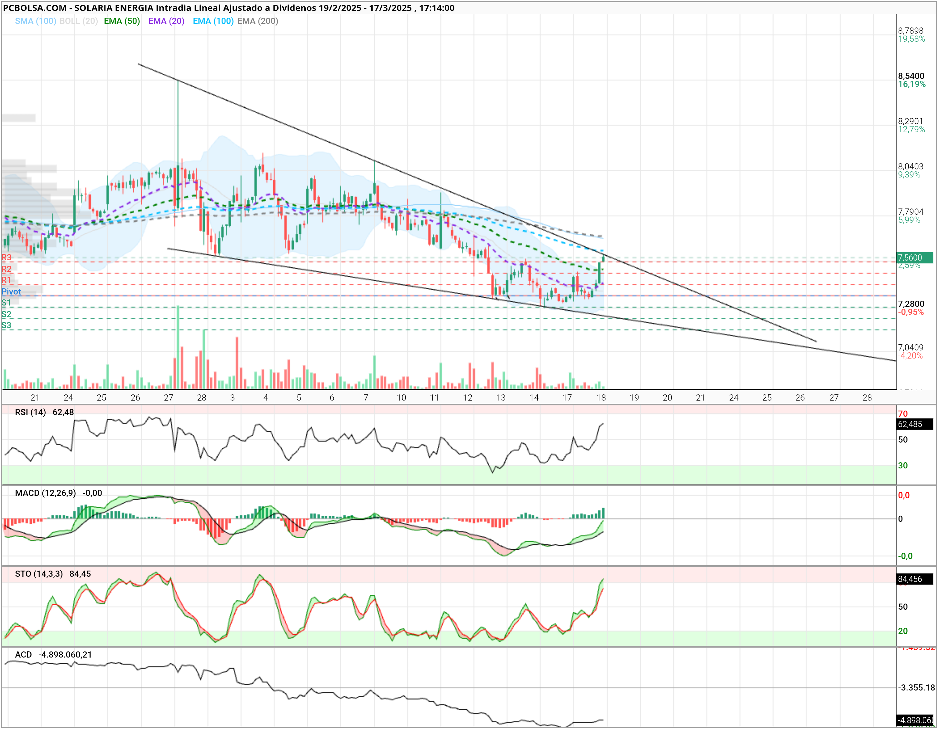Image resolution: width=938 pixels, height=729 pixels.
Task: Select the R2 resistance level label
Action: pos(6,269)
